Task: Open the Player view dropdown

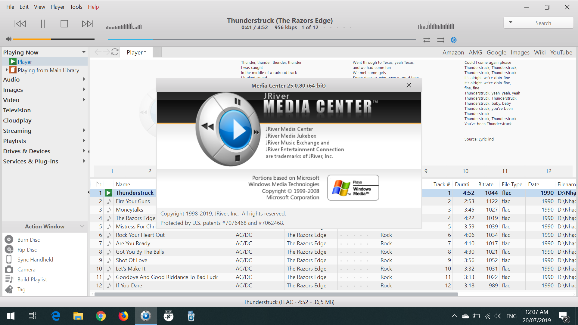Action: 136,52
